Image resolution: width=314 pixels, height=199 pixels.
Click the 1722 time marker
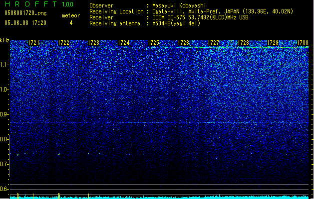tap(63, 43)
